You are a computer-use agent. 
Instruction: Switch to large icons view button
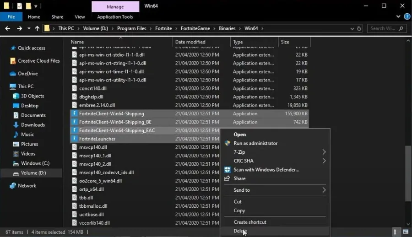coord(406,232)
